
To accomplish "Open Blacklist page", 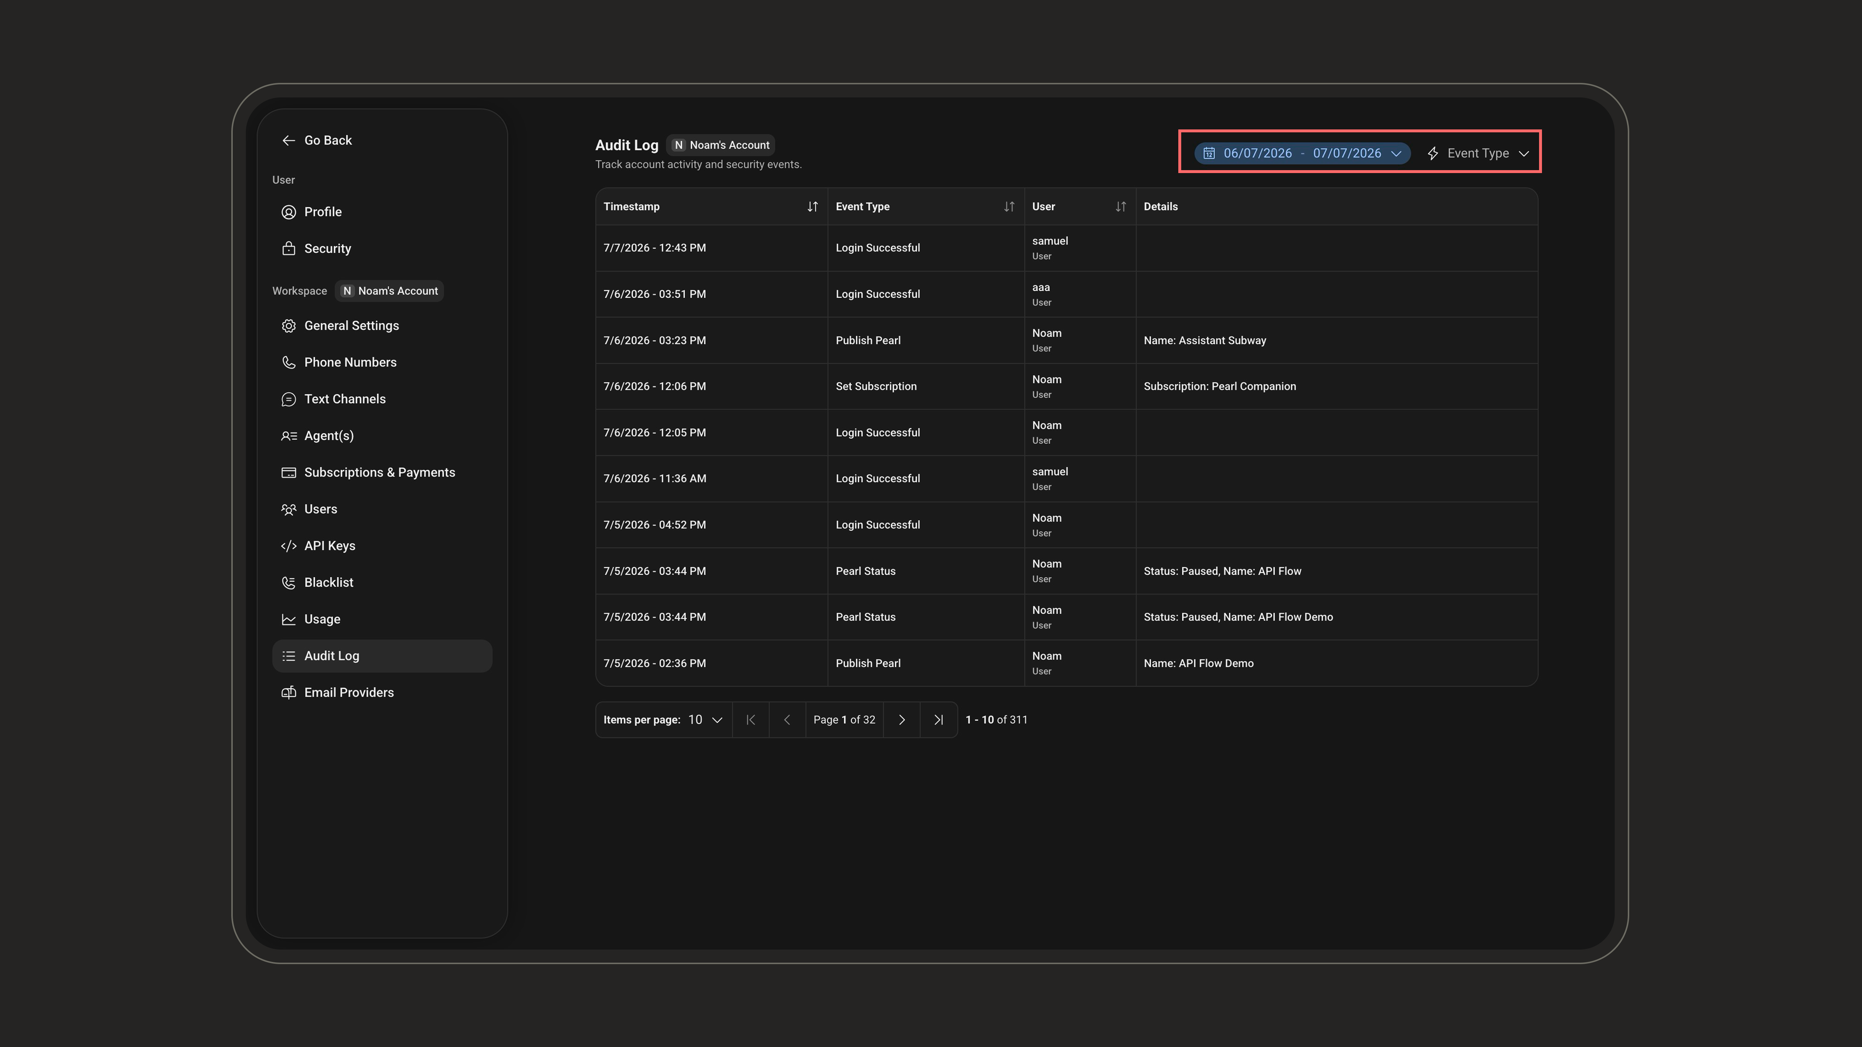I will [x=381, y=582].
